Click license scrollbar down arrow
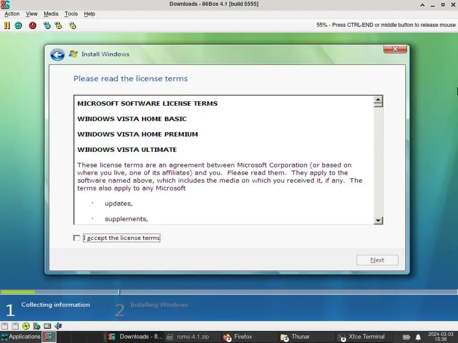 point(378,221)
